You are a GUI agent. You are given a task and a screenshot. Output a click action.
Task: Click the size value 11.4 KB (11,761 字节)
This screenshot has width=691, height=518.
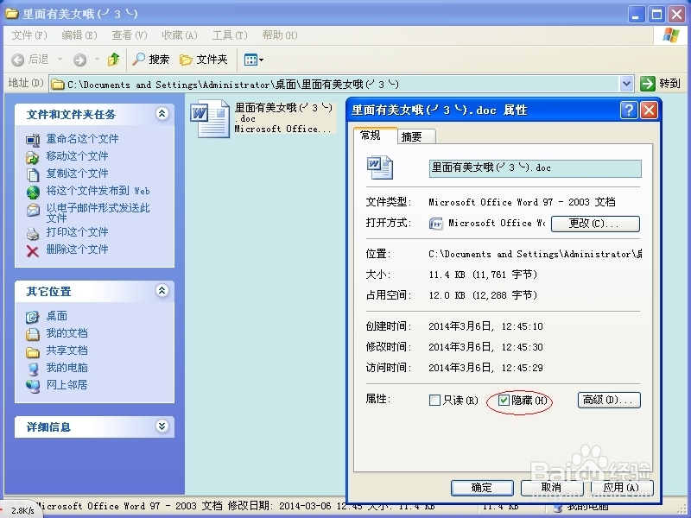click(483, 275)
